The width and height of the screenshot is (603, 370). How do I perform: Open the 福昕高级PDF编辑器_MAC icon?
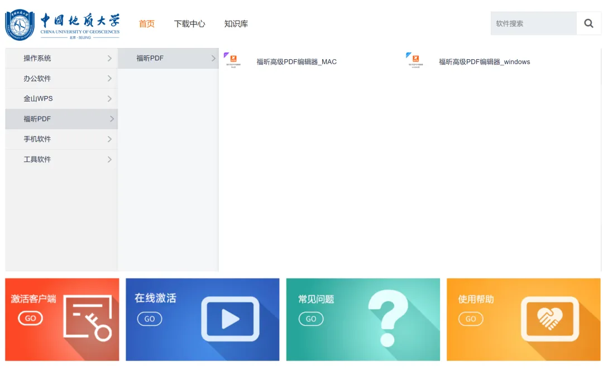coord(233,60)
